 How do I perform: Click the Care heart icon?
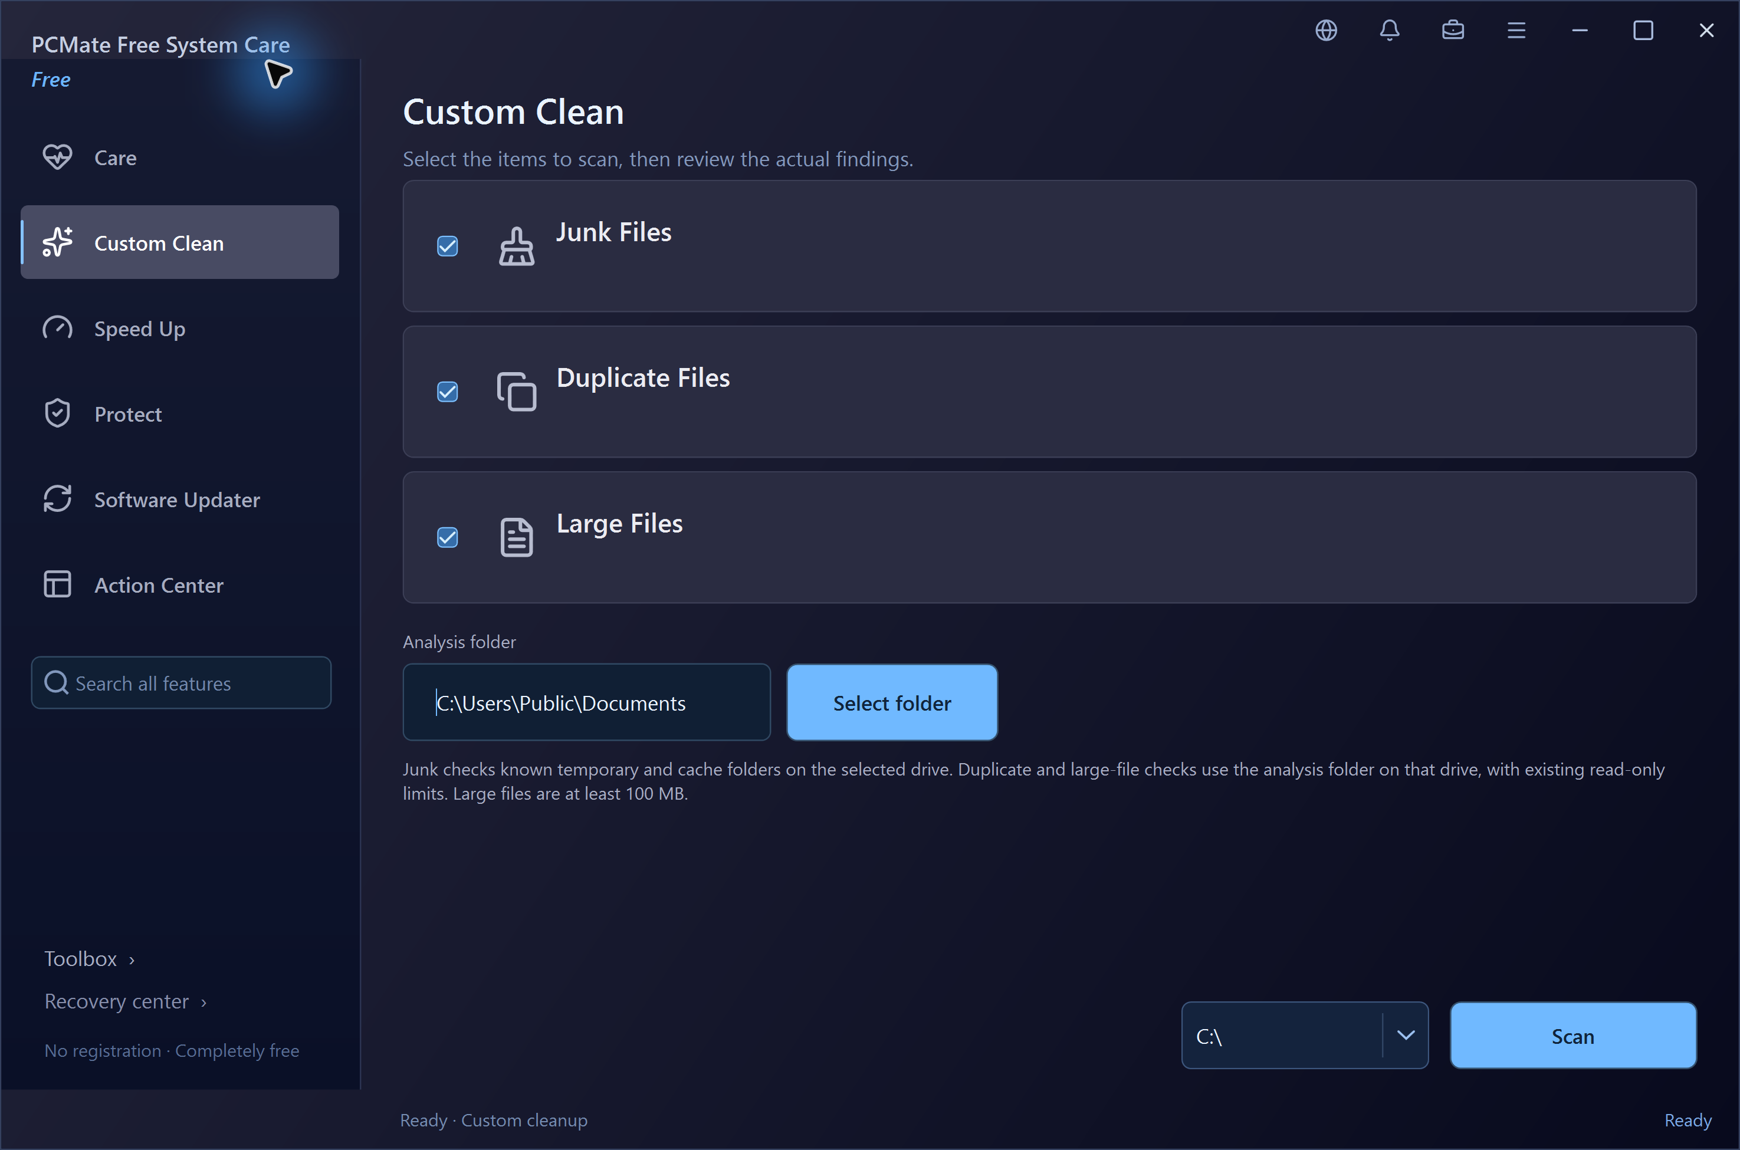57,157
